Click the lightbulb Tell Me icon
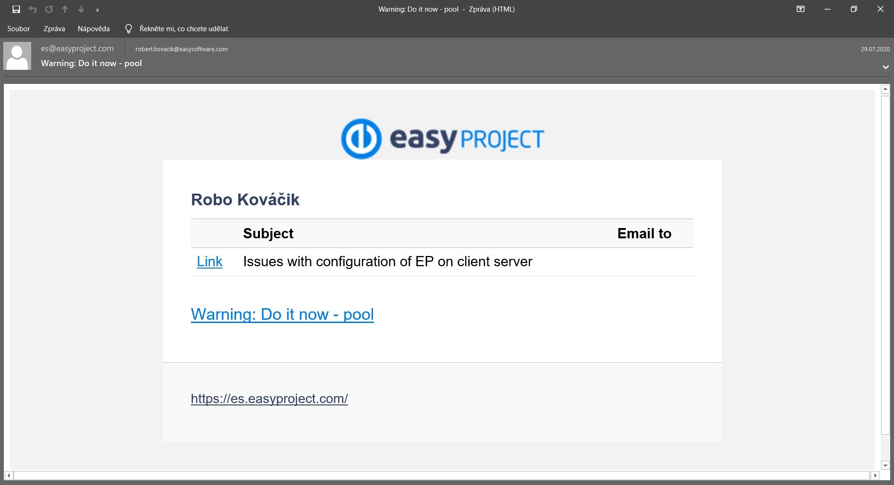 [x=129, y=29]
